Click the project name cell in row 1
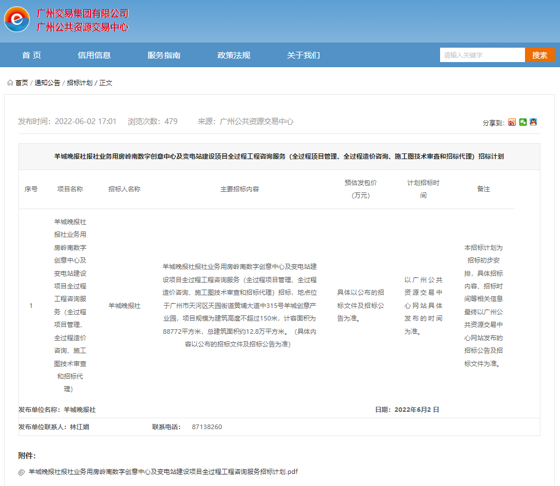560x486 pixels. coord(70,306)
